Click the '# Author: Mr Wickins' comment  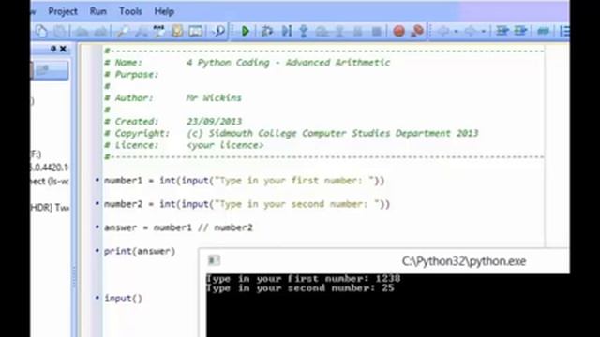(172, 97)
